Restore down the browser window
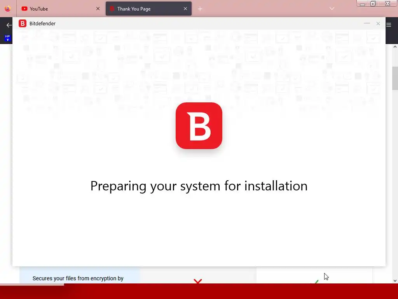The height and width of the screenshot is (299, 398). (373, 4)
